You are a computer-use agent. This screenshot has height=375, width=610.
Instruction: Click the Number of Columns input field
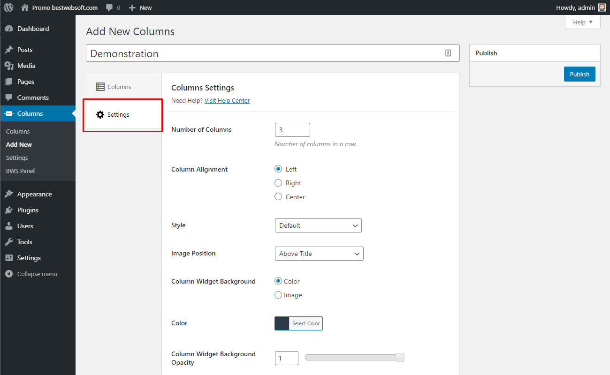pyautogui.click(x=292, y=130)
